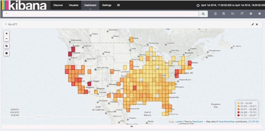This screenshot has width=265, height=131.
Task: Save the dashboard with the floppy disk icon
Action: coord(224,14)
